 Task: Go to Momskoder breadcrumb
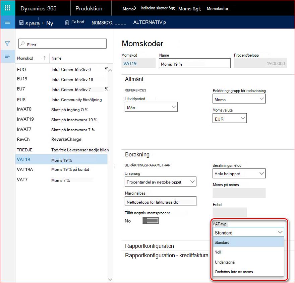coord(218,9)
